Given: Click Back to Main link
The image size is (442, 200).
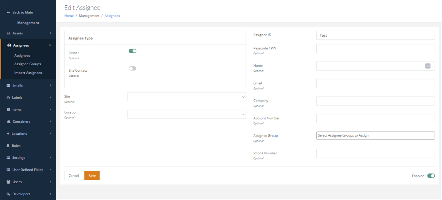Looking at the screenshot, I should [x=22, y=12].
